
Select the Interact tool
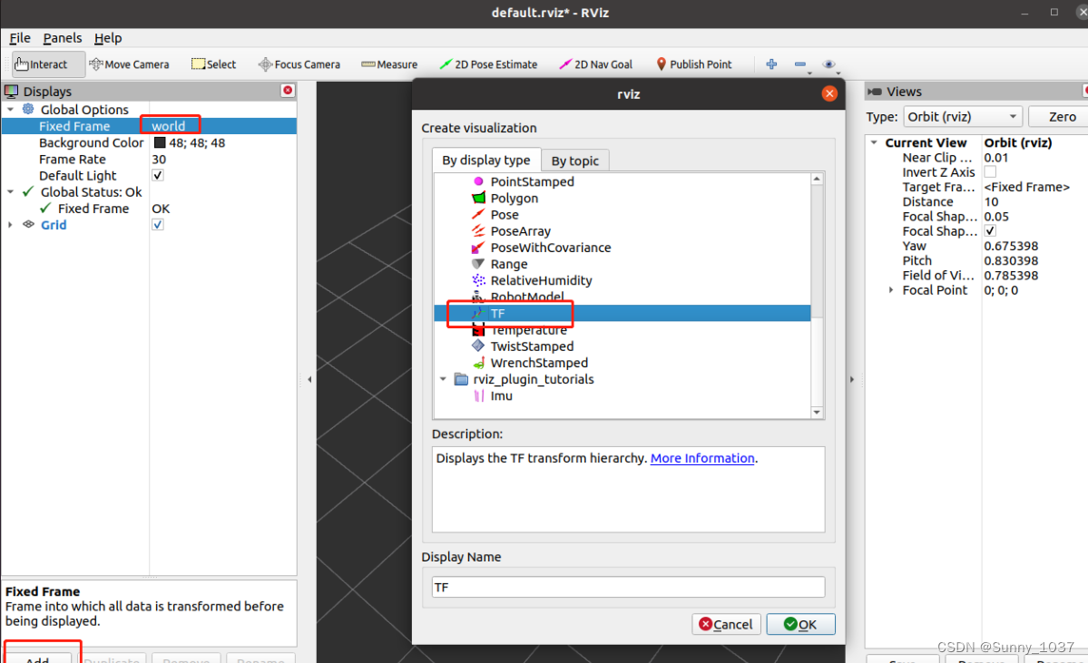[x=48, y=63]
